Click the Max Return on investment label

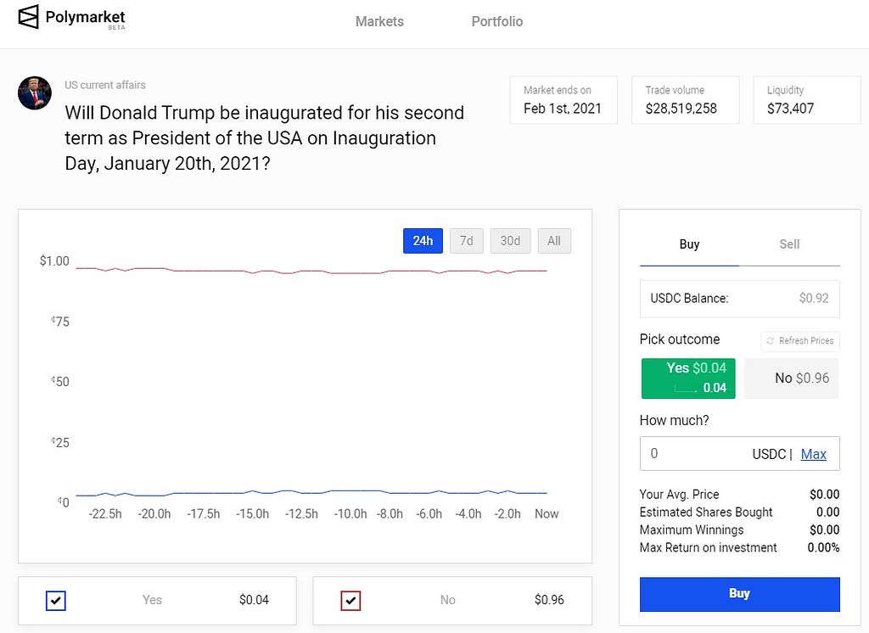point(709,547)
